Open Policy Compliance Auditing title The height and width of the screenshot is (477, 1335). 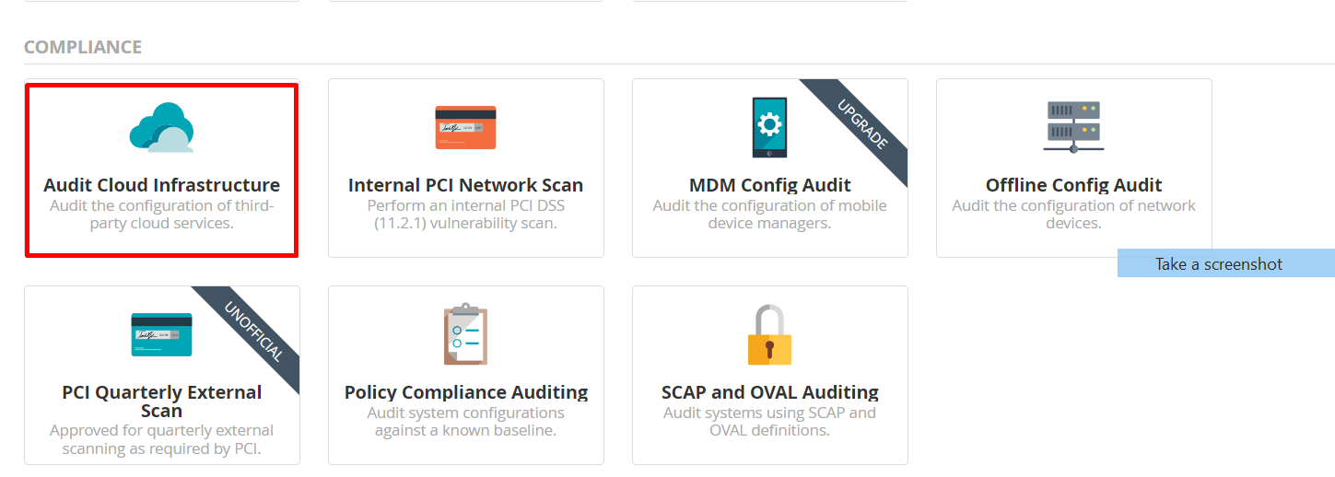[465, 392]
